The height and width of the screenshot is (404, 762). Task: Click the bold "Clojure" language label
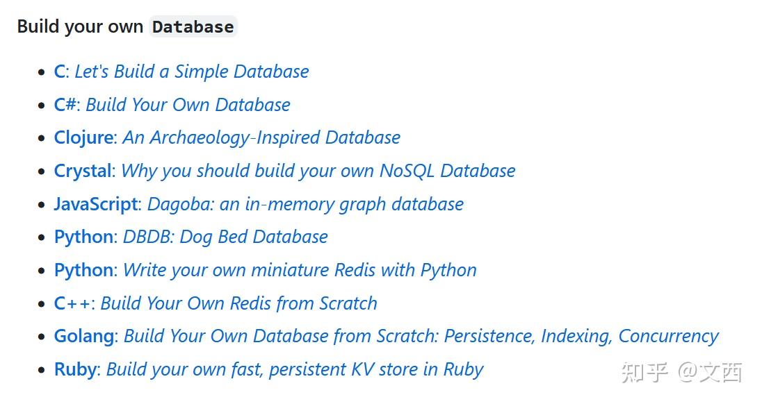83,138
